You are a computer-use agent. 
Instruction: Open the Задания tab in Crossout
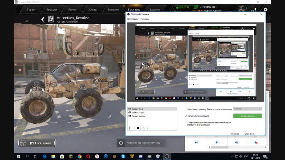coord(155,10)
